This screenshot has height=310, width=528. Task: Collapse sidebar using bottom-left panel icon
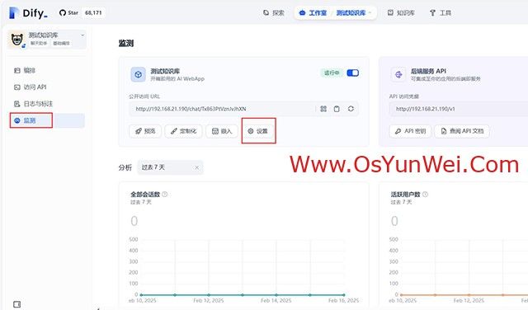click(x=16, y=304)
